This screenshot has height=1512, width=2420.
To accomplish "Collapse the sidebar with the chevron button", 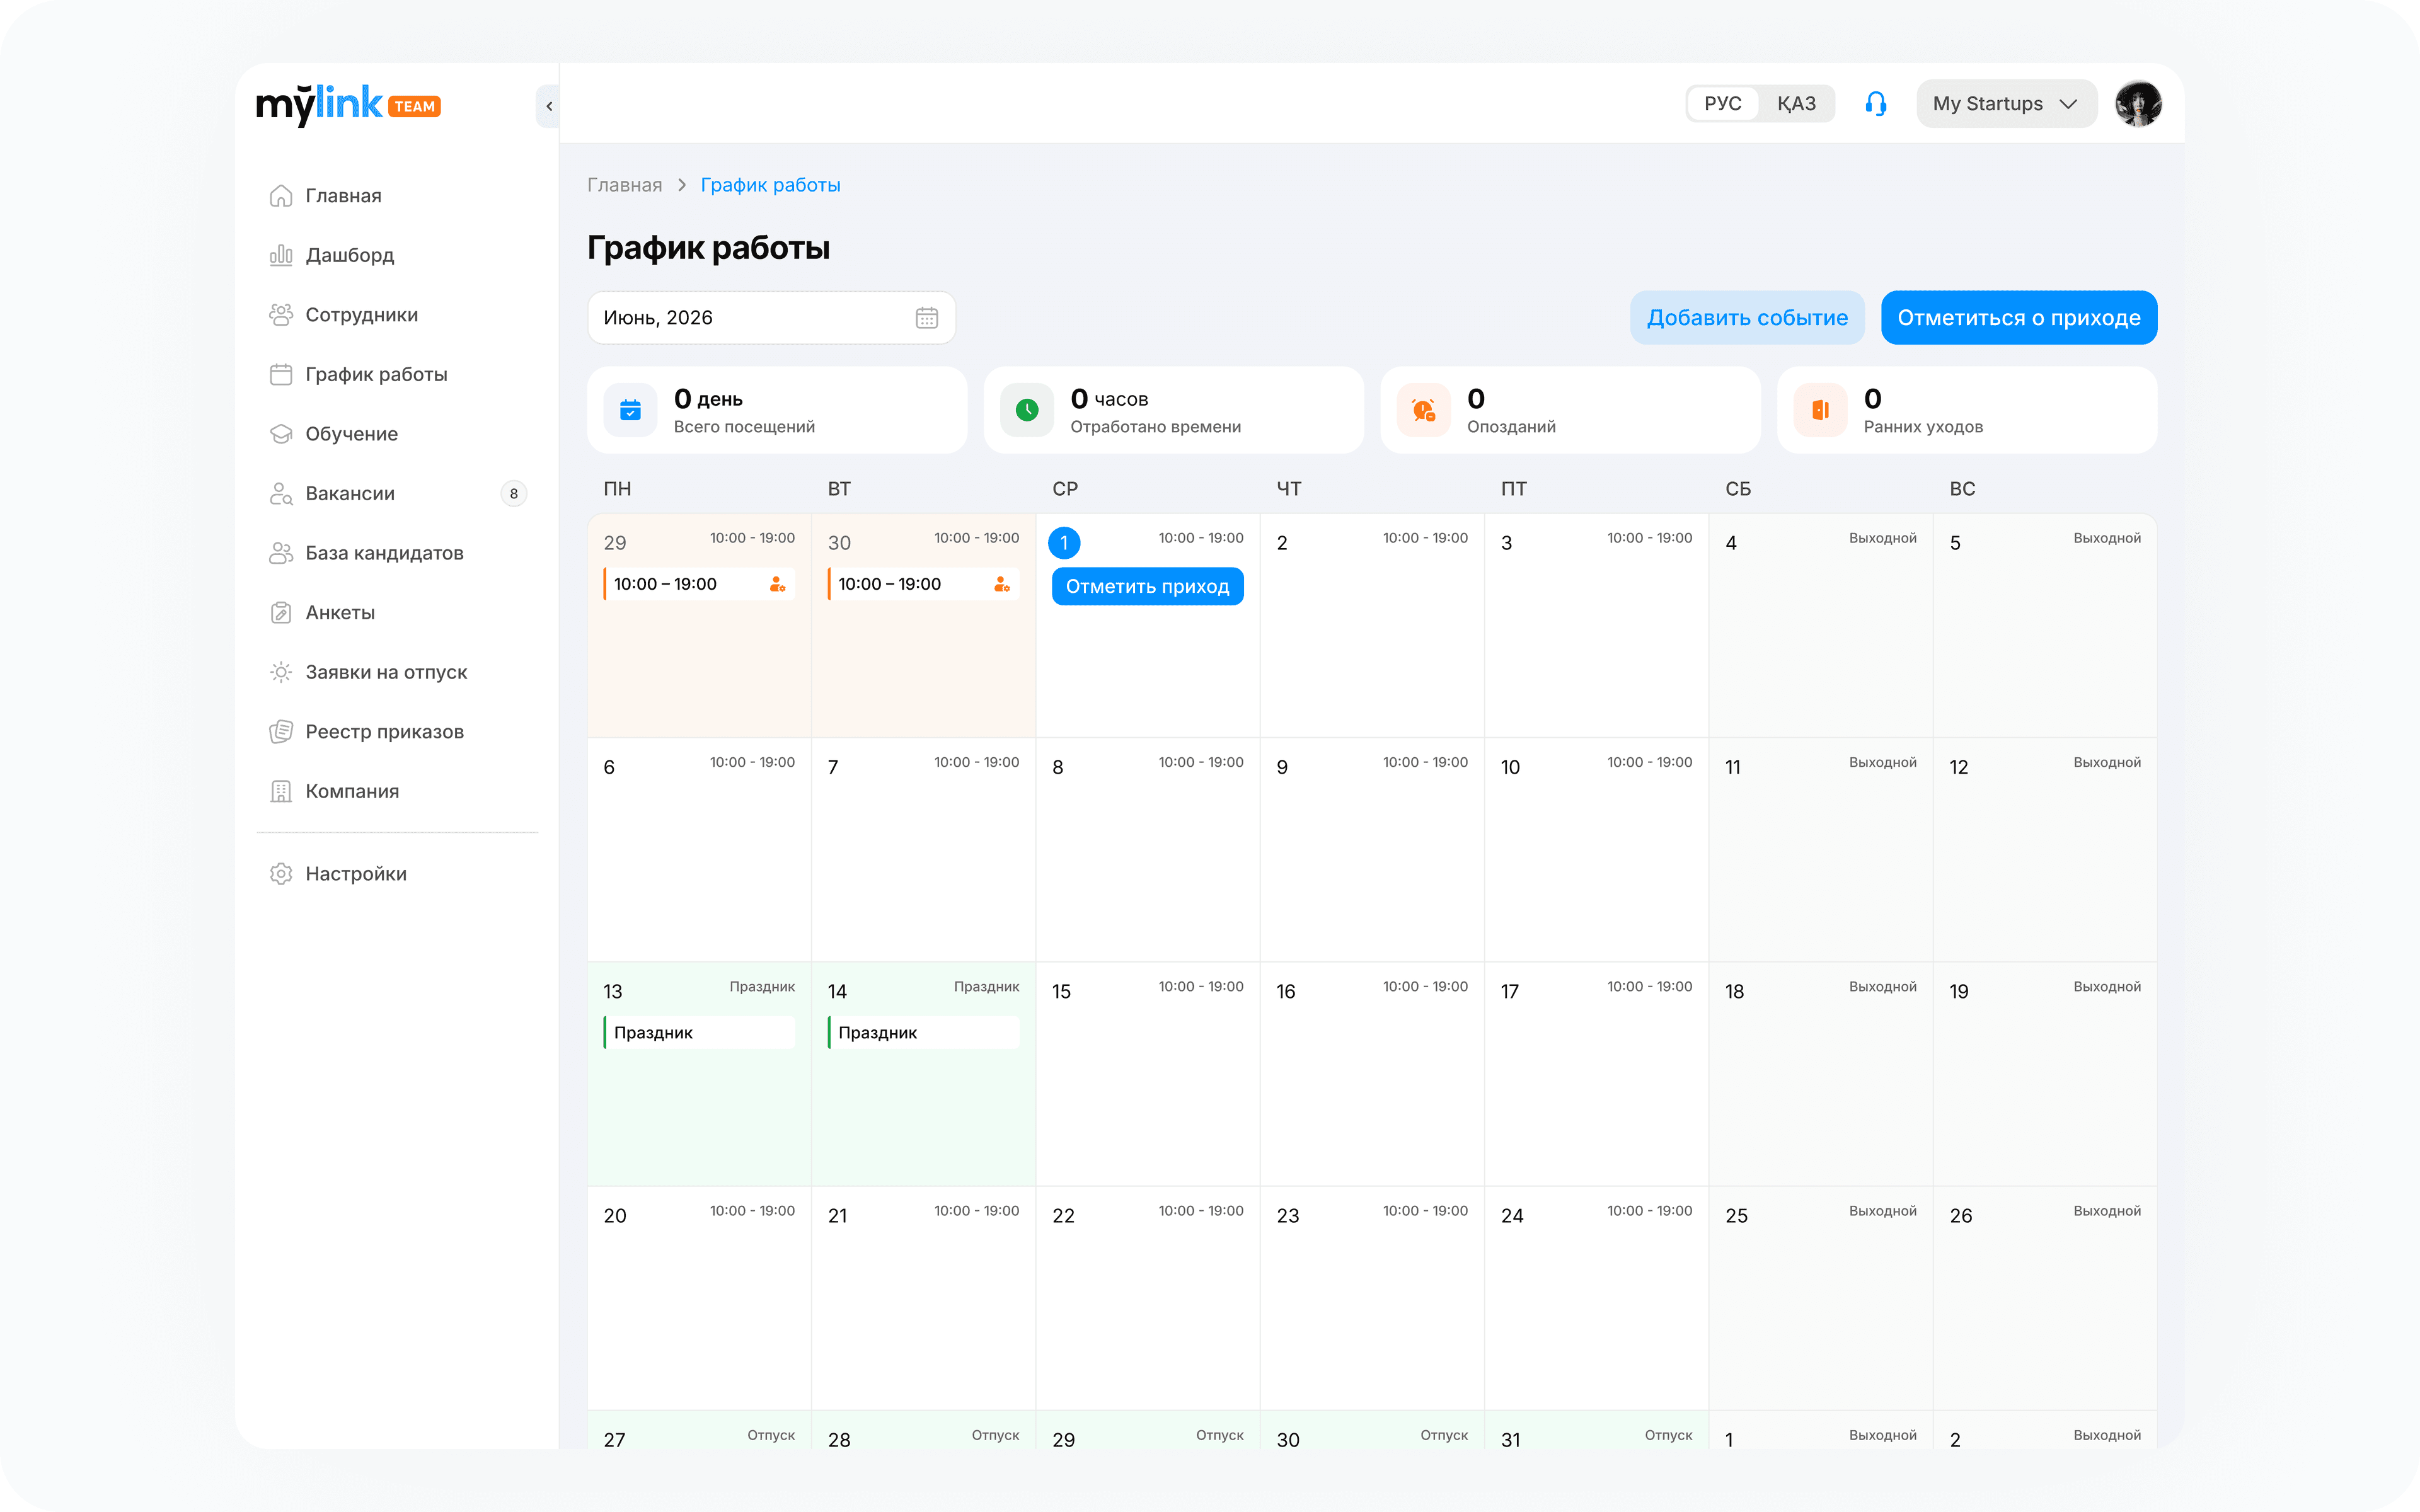I will pos(548,106).
